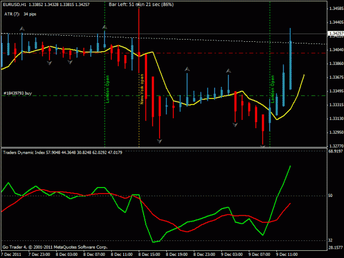This screenshot has height=258, width=344.
Task: Click the 8 Dec 07:00 time axis label
Action: point(94,255)
